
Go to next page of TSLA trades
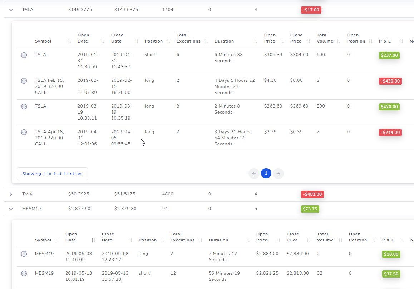coord(278,173)
